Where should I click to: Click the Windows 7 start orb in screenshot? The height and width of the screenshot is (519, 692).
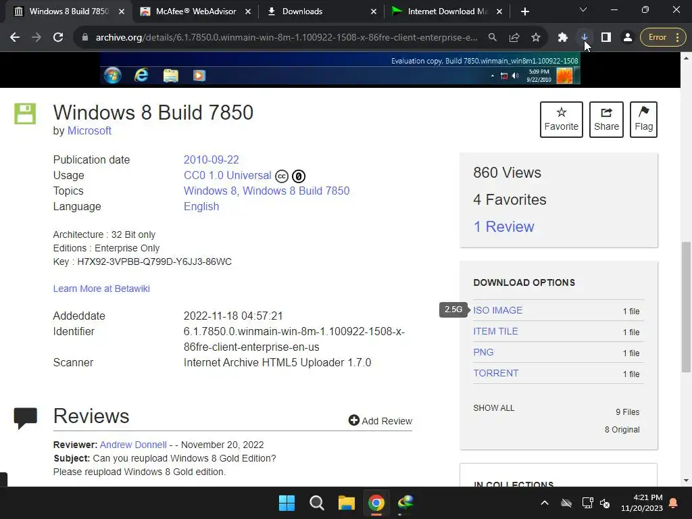(113, 76)
